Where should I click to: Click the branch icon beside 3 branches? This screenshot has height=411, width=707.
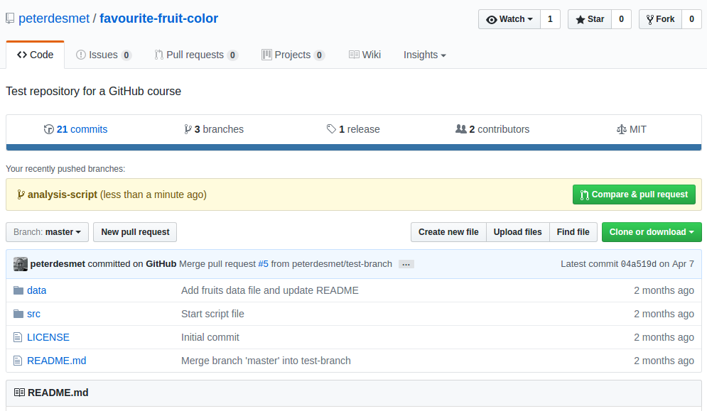click(189, 128)
